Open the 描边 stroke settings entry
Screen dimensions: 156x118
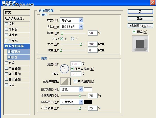click(x=11, y=85)
